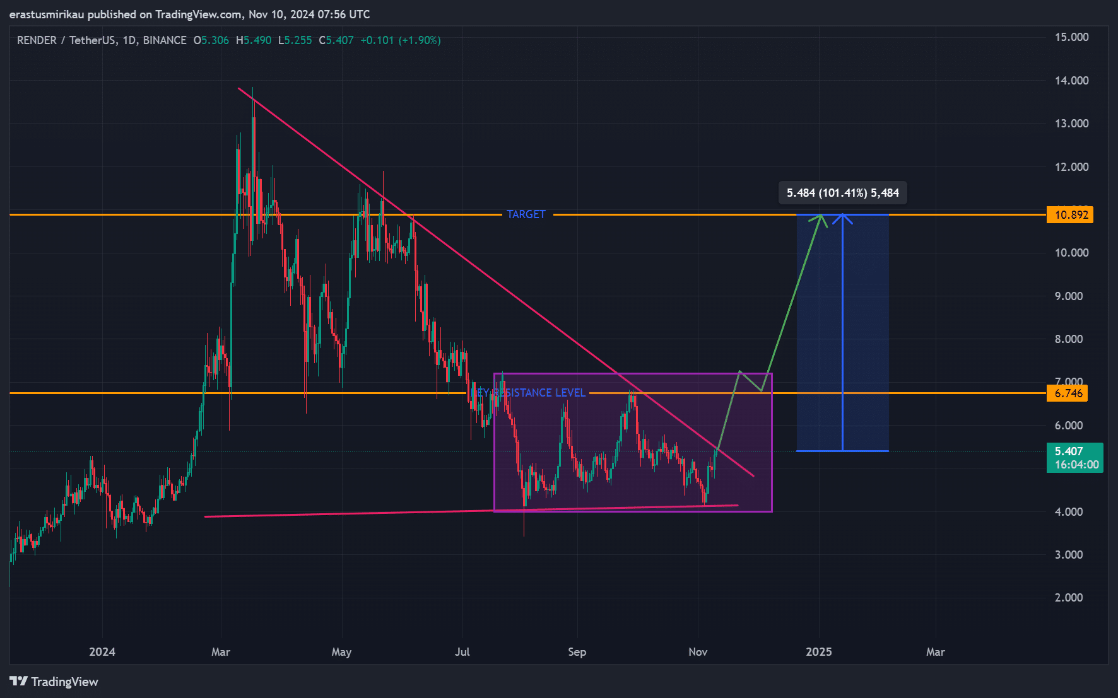Click the TARGET line label

click(x=526, y=214)
